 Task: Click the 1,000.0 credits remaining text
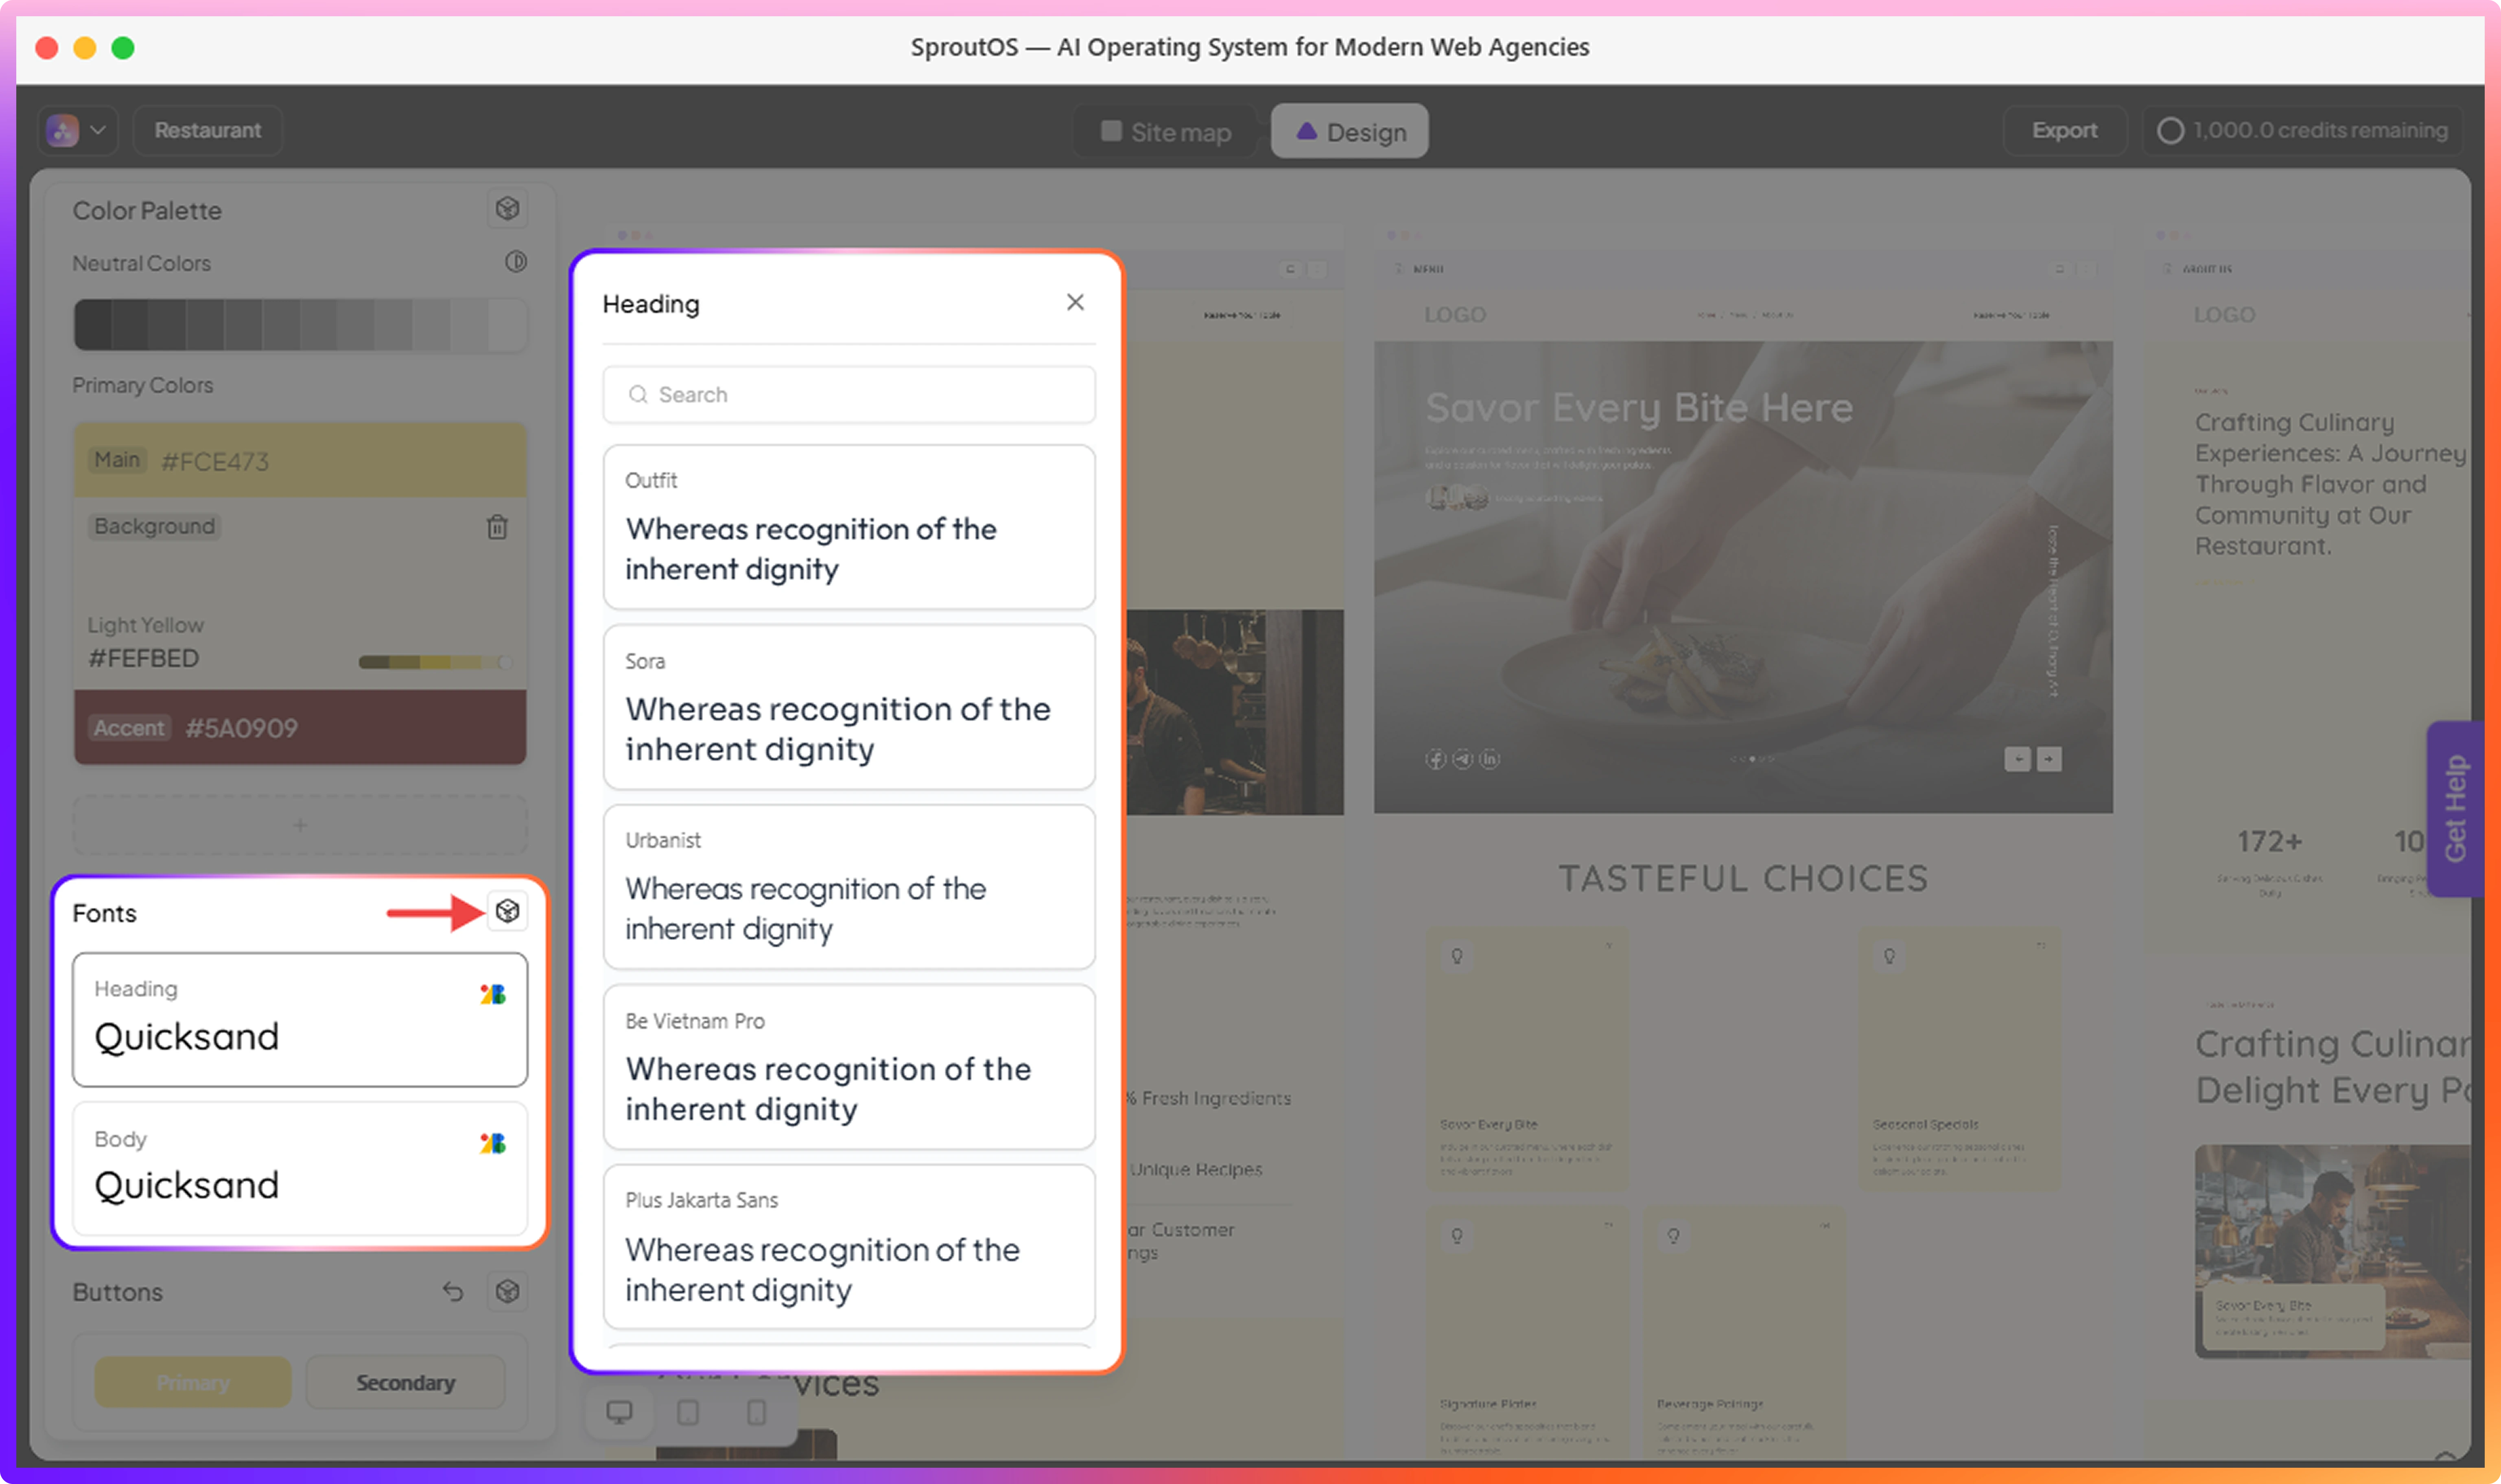pos(2320,130)
